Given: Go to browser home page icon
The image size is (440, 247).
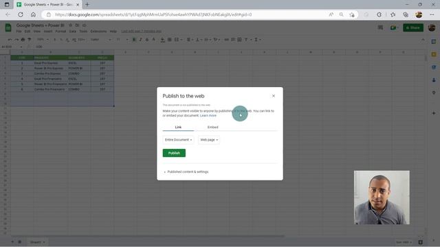Looking at the screenshot, I should coord(33,14).
